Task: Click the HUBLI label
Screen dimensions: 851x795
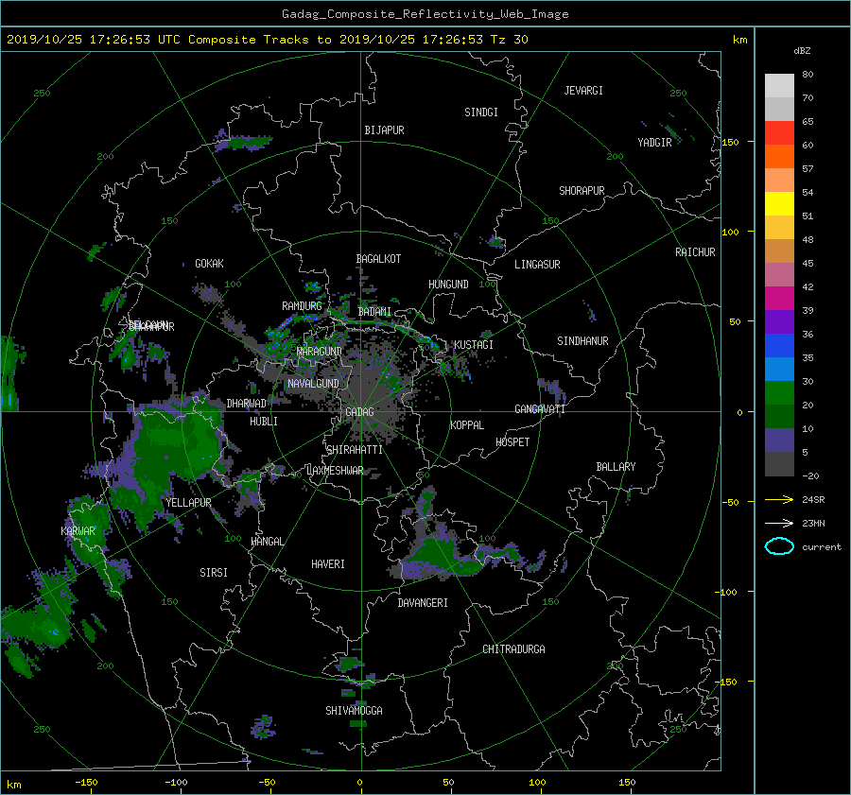Action: point(264,422)
